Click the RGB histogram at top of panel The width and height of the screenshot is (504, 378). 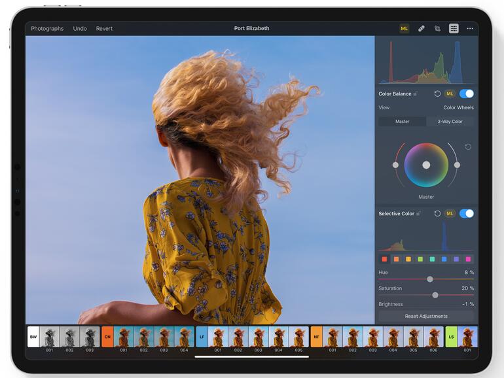pos(426,61)
